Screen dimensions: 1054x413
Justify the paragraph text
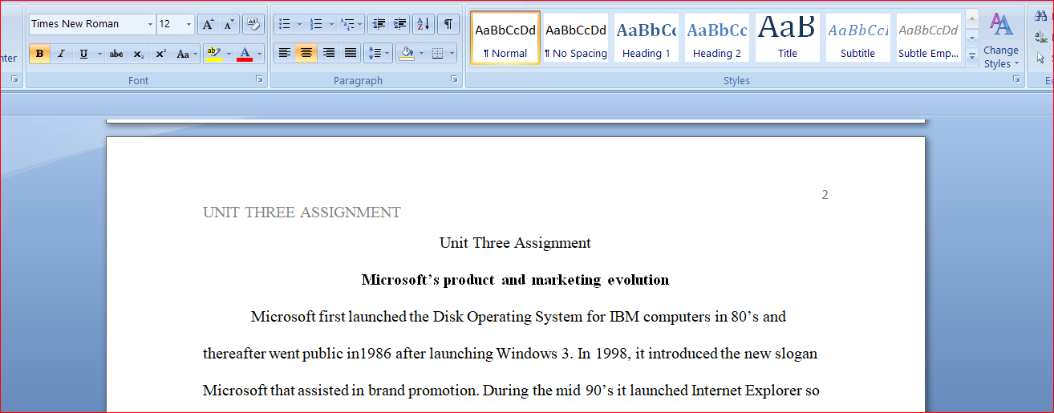350,54
